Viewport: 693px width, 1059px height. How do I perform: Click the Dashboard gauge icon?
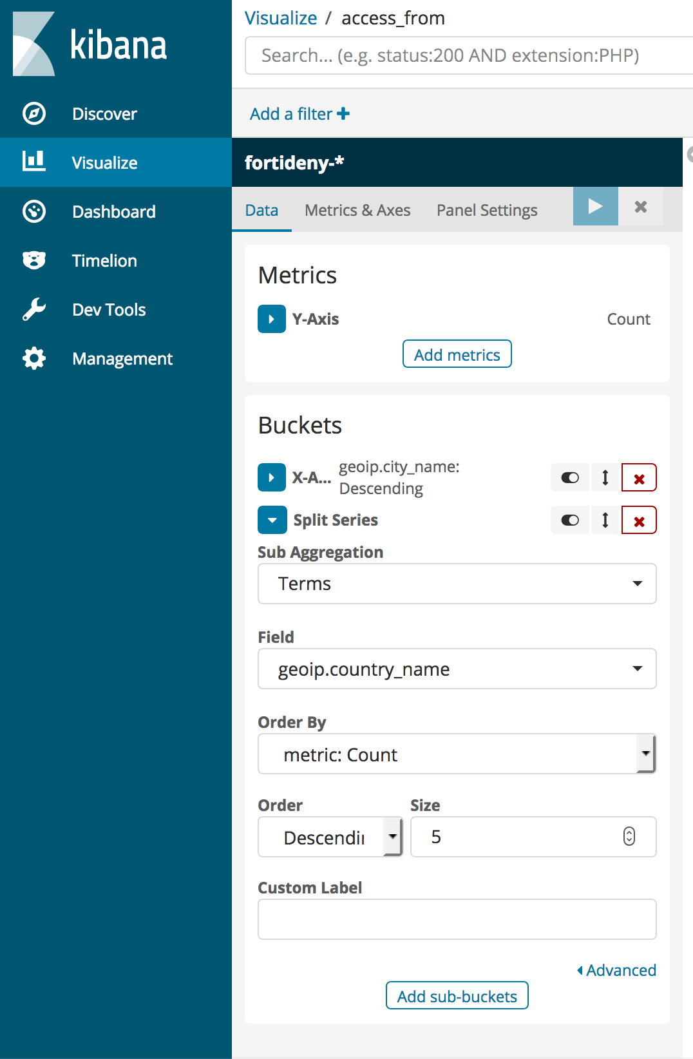point(34,211)
